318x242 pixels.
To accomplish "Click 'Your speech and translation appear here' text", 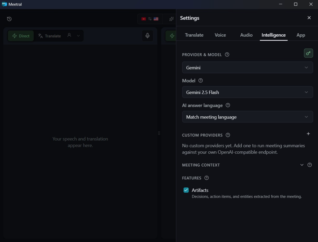I will (x=80, y=142).
